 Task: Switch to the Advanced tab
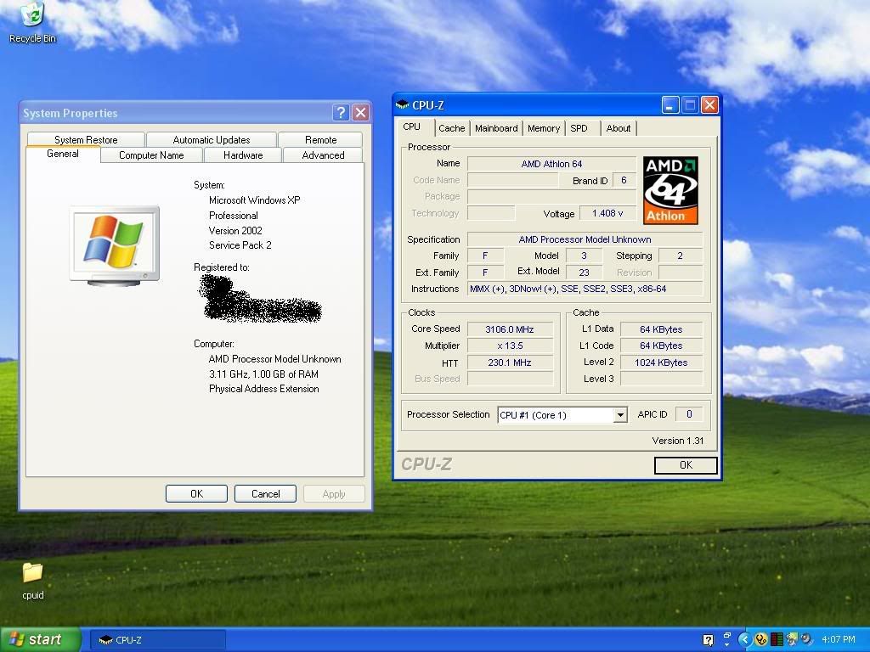click(x=323, y=155)
